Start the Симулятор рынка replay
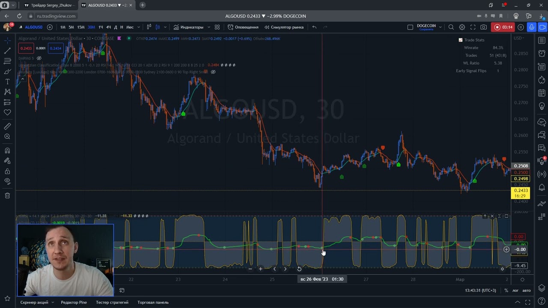Screen dimensions: 548x308 (x=284, y=27)
